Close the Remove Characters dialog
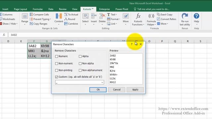 (x=140, y=44)
